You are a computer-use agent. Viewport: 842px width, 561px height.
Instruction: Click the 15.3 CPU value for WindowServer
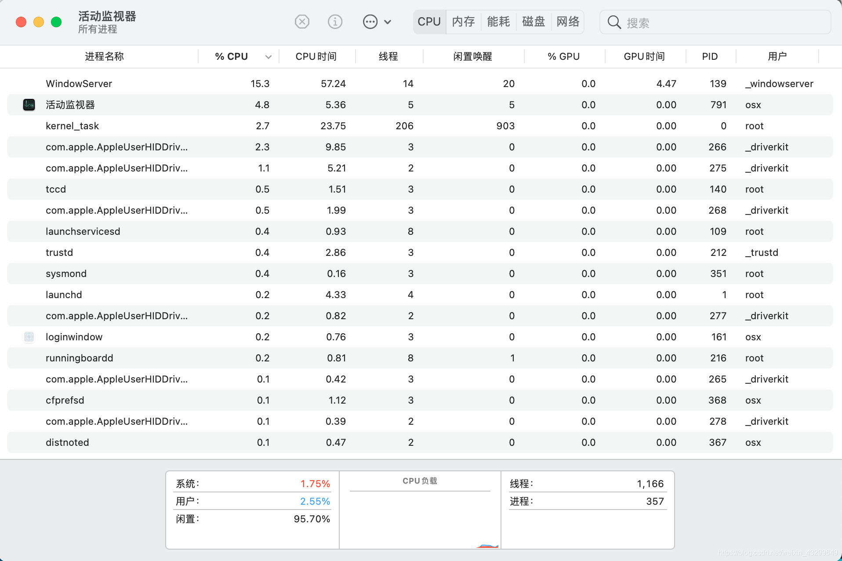[x=260, y=84]
